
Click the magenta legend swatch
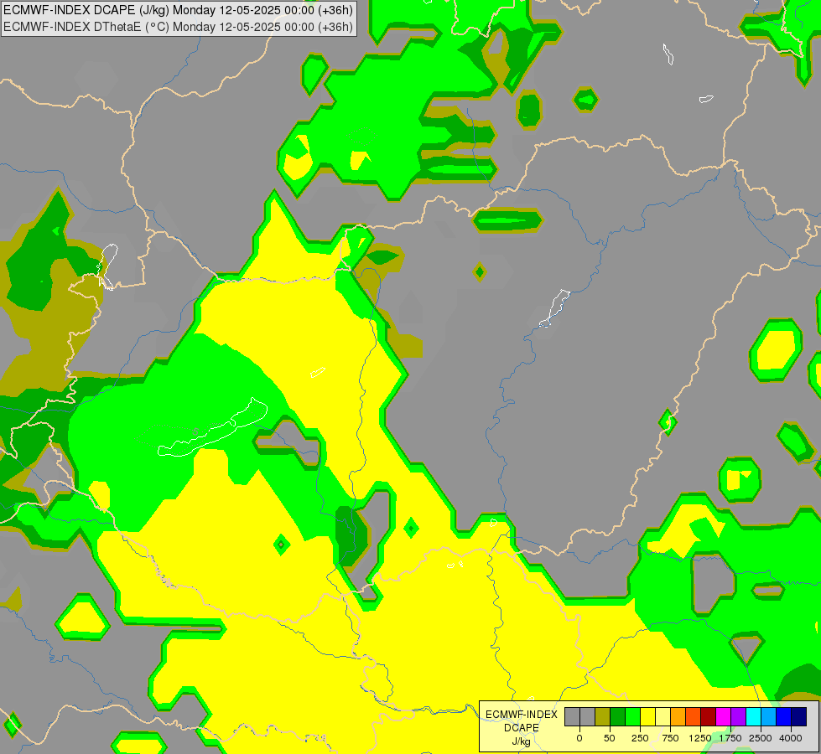pos(724,716)
